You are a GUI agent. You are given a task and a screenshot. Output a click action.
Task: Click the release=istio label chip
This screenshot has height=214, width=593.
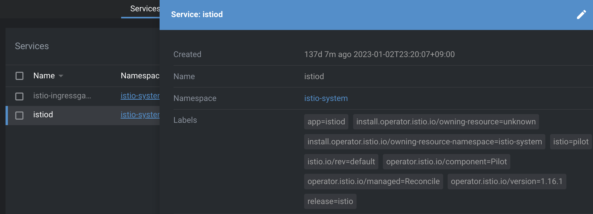pos(330,201)
